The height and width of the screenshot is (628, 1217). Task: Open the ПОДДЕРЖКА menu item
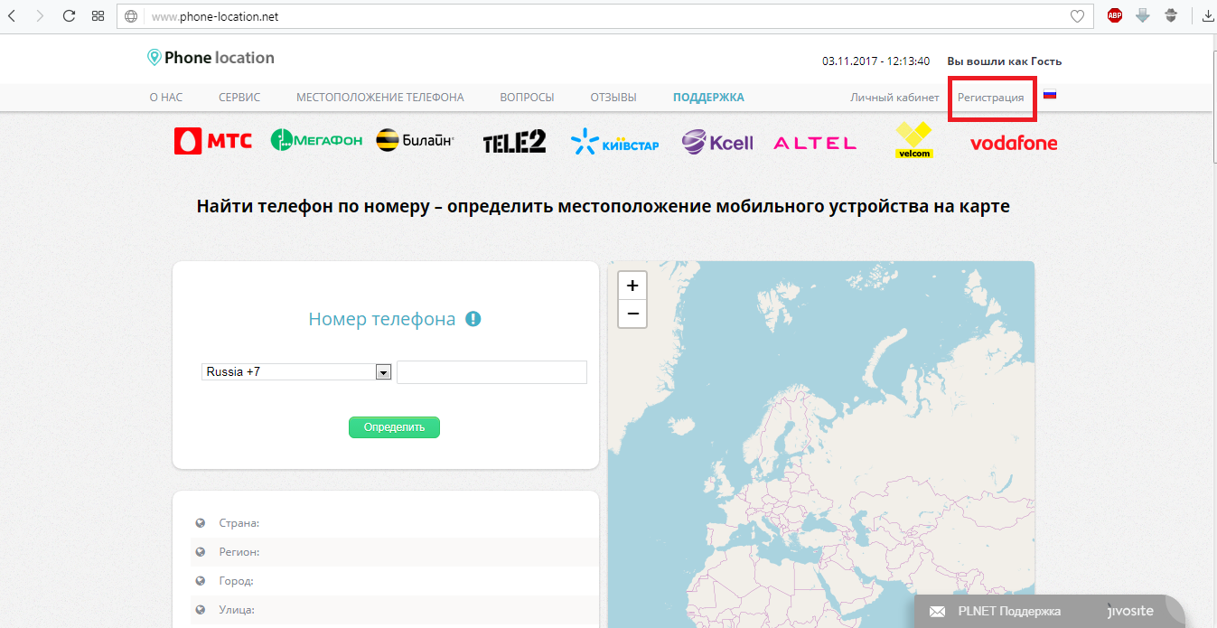[x=708, y=98]
